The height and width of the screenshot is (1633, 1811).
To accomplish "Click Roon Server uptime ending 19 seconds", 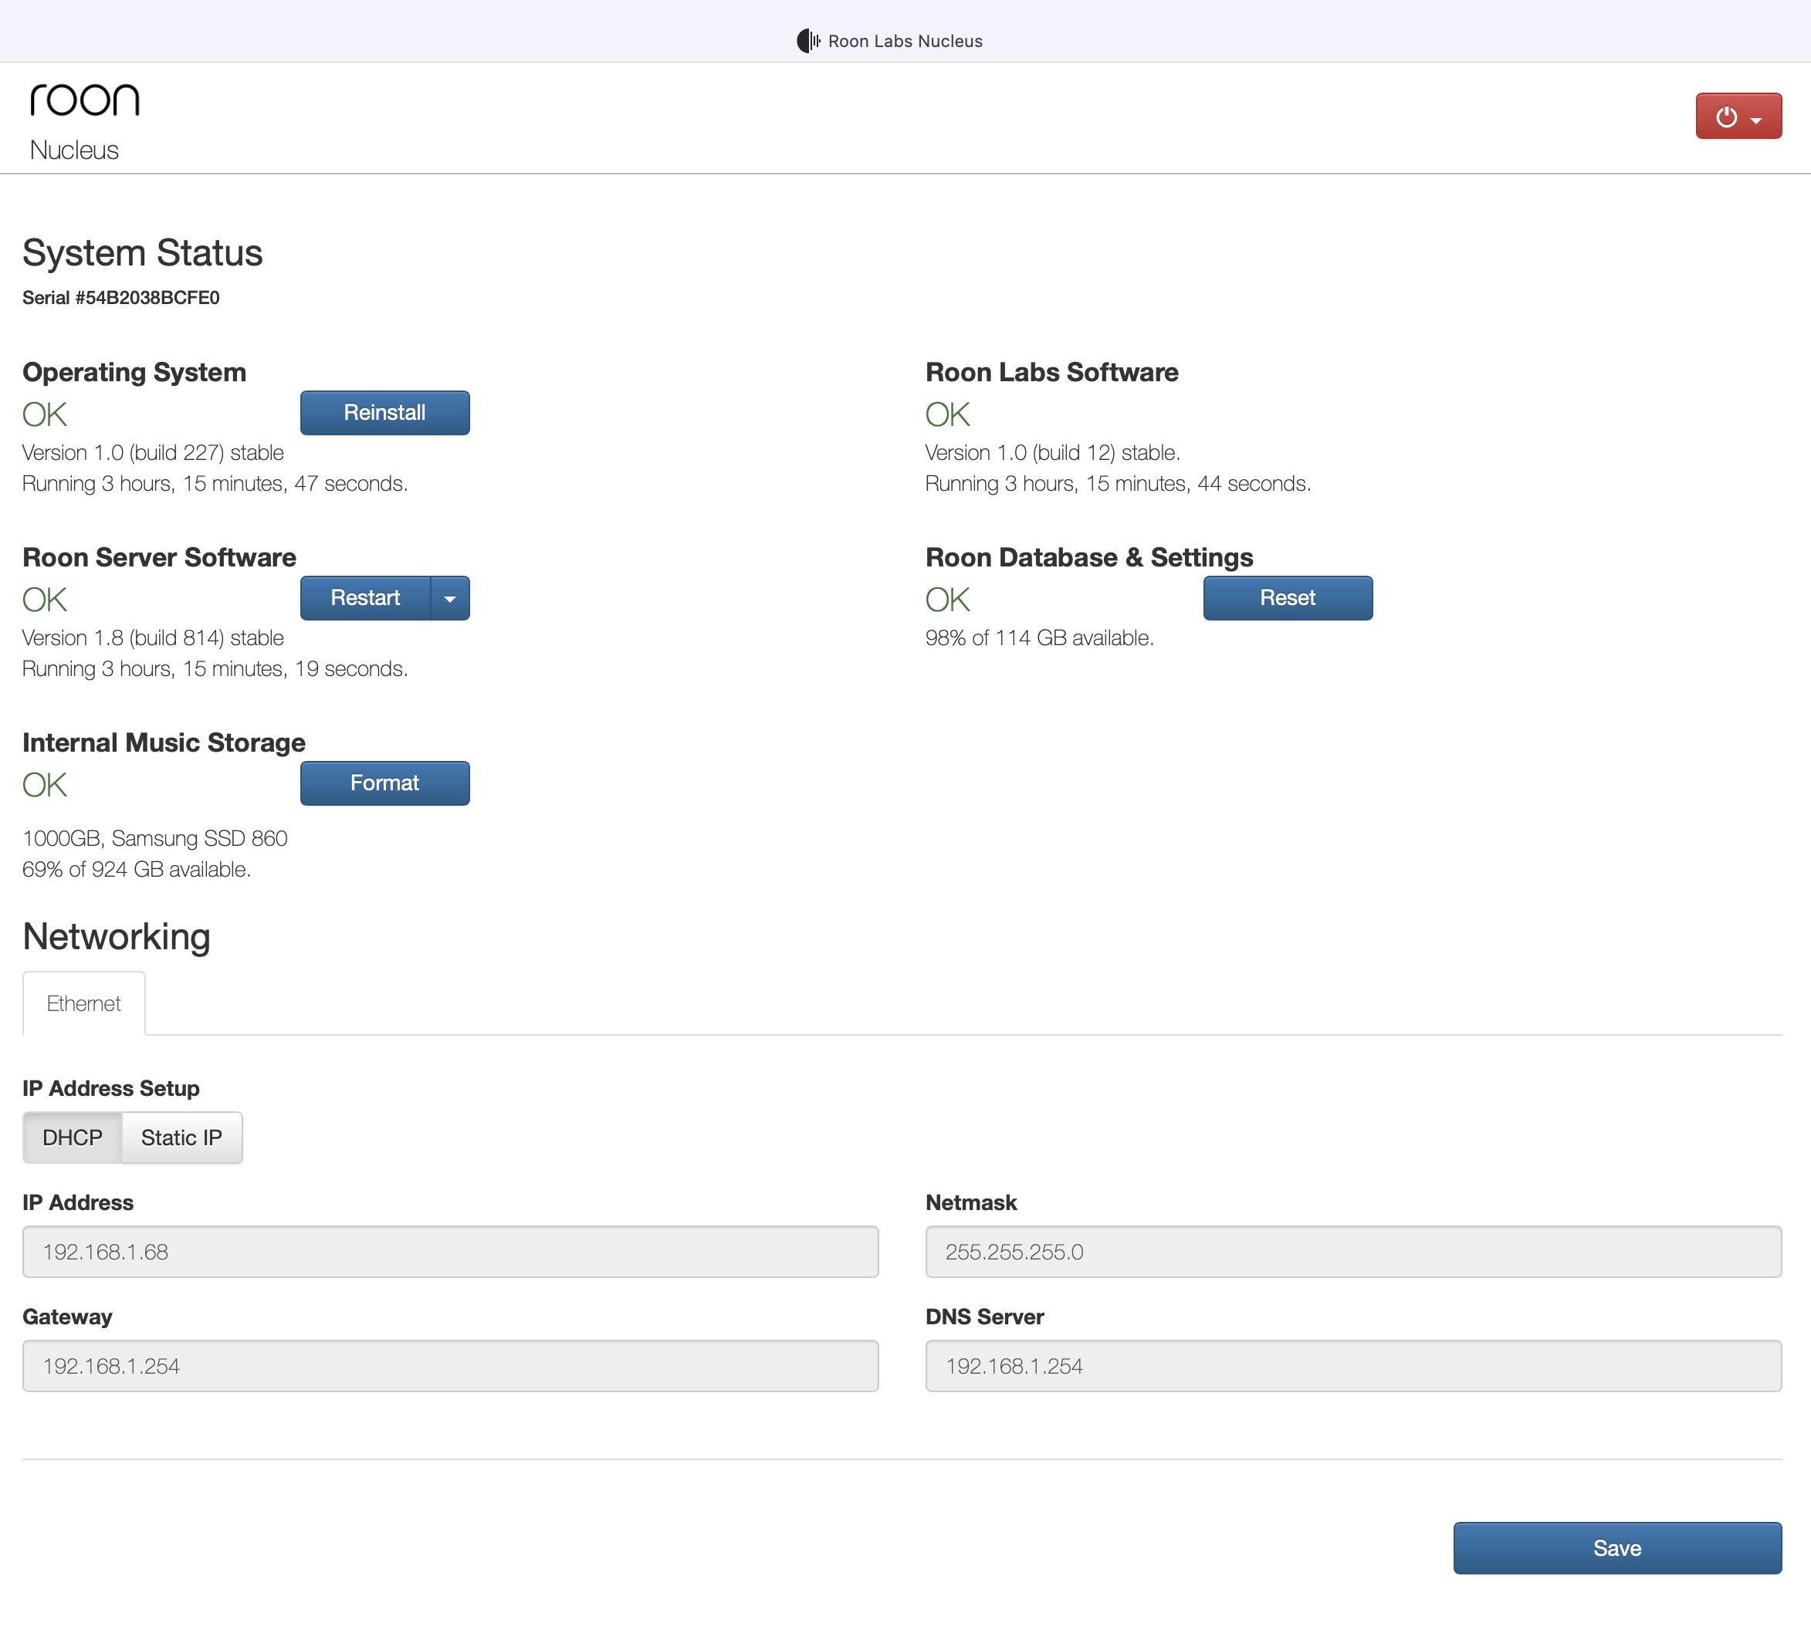I will [x=215, y=668].
